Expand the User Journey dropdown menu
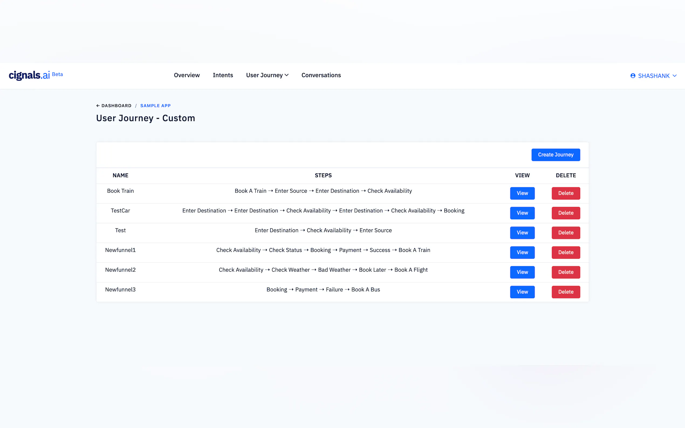 click(267, 75)
